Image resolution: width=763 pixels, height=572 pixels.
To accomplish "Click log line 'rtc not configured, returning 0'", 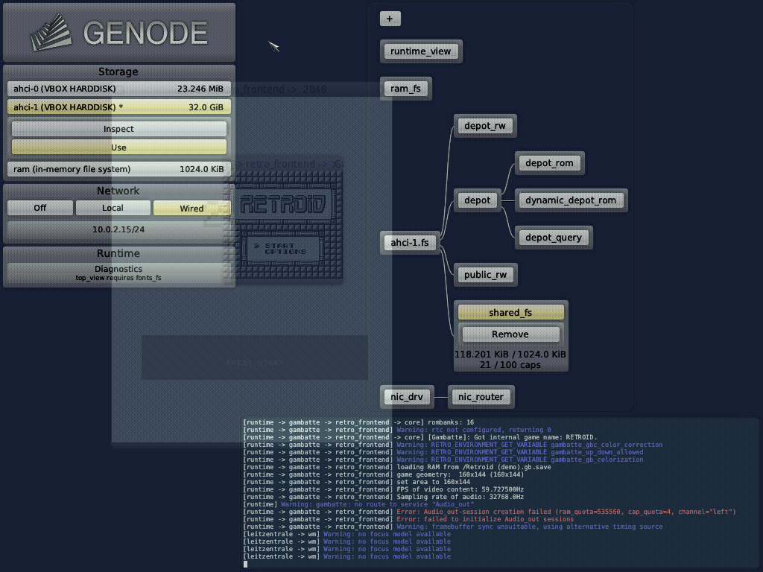I will 397,430.
